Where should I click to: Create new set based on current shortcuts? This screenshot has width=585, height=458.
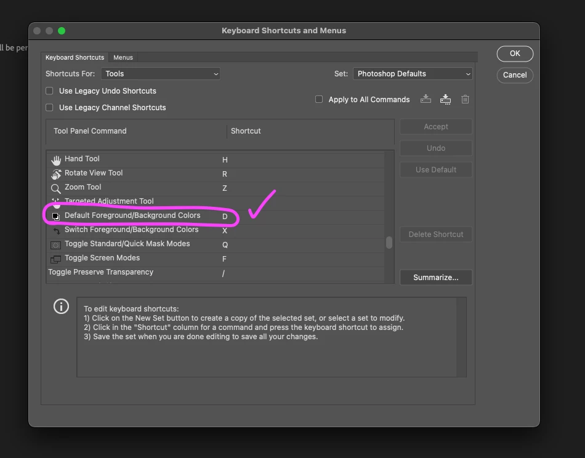445,100
